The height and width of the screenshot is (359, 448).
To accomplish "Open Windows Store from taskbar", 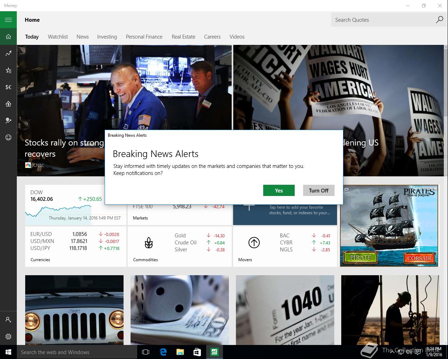I will pos(197,352).
